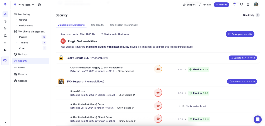
Task: Open Uptime under Monitoring
Action: (23, 20)
